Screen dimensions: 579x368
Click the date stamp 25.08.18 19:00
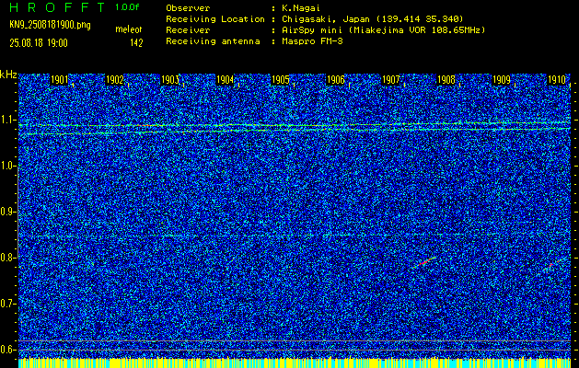click(39, 43)
